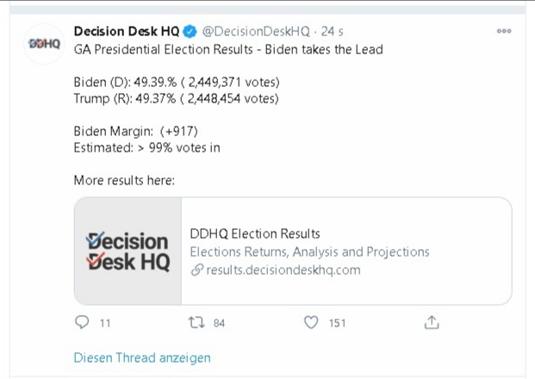Viewport: 535px width, 379px height.
Task: Click results.decisiondeskhq.com link text
Action: [283, 270]
